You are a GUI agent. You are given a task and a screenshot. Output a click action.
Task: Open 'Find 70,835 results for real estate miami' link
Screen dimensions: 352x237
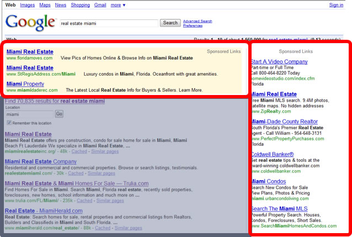55,101
